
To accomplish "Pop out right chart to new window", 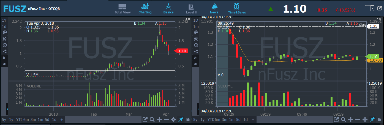I will pos(336,120).
